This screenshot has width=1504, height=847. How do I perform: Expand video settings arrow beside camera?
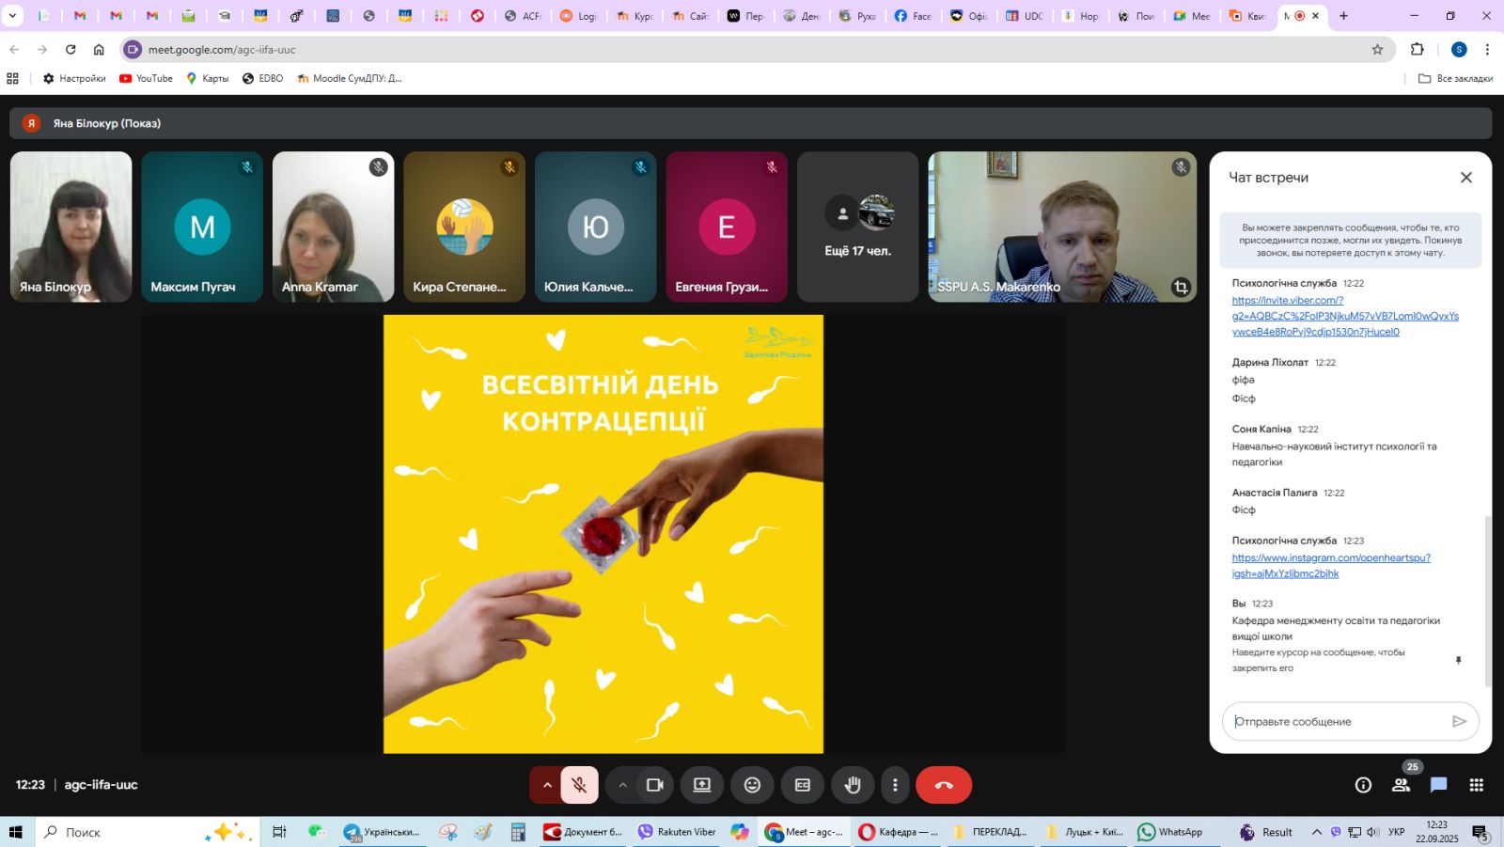622,785
